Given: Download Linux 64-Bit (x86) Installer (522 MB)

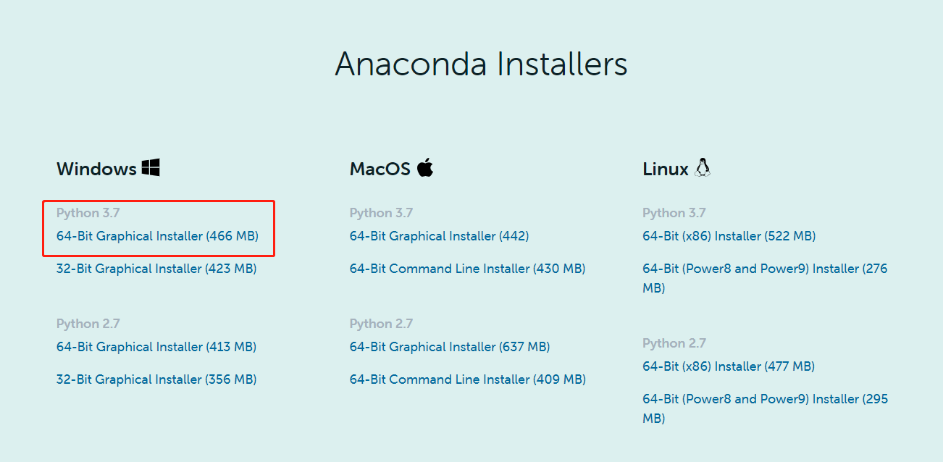Looking at the screenshot, I should click(729, 235).
